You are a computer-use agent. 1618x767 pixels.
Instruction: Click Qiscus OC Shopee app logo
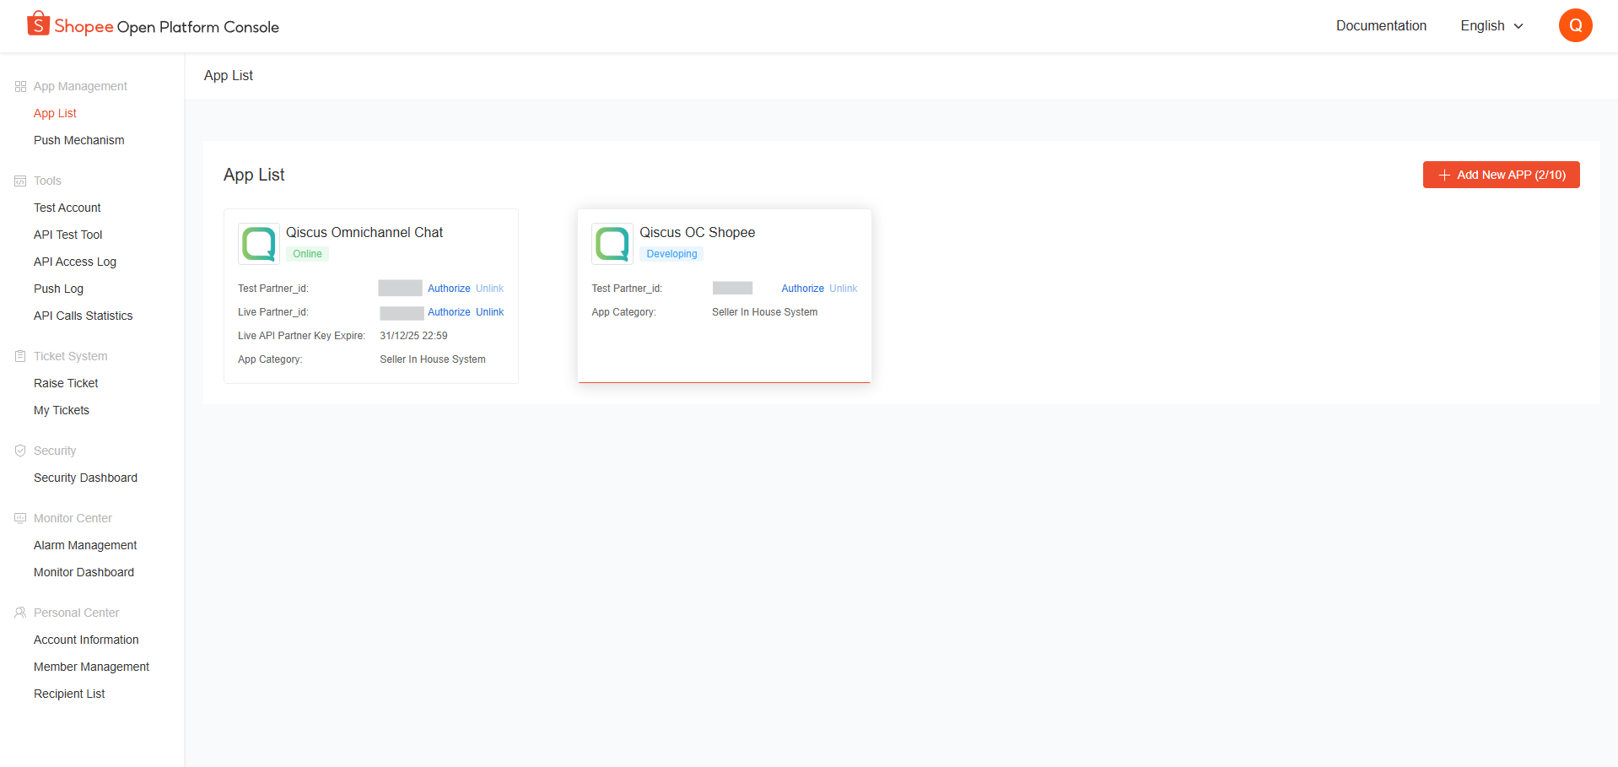612,244
